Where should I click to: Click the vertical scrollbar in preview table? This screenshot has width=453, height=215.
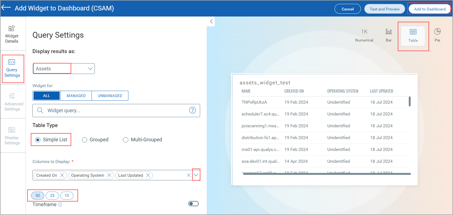tap(410, 101)
